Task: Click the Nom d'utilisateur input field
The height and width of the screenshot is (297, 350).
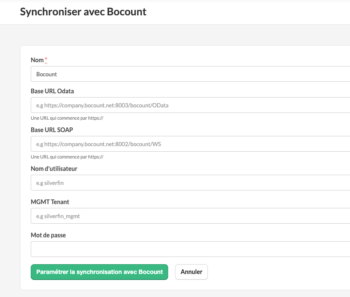Action: 190,183
